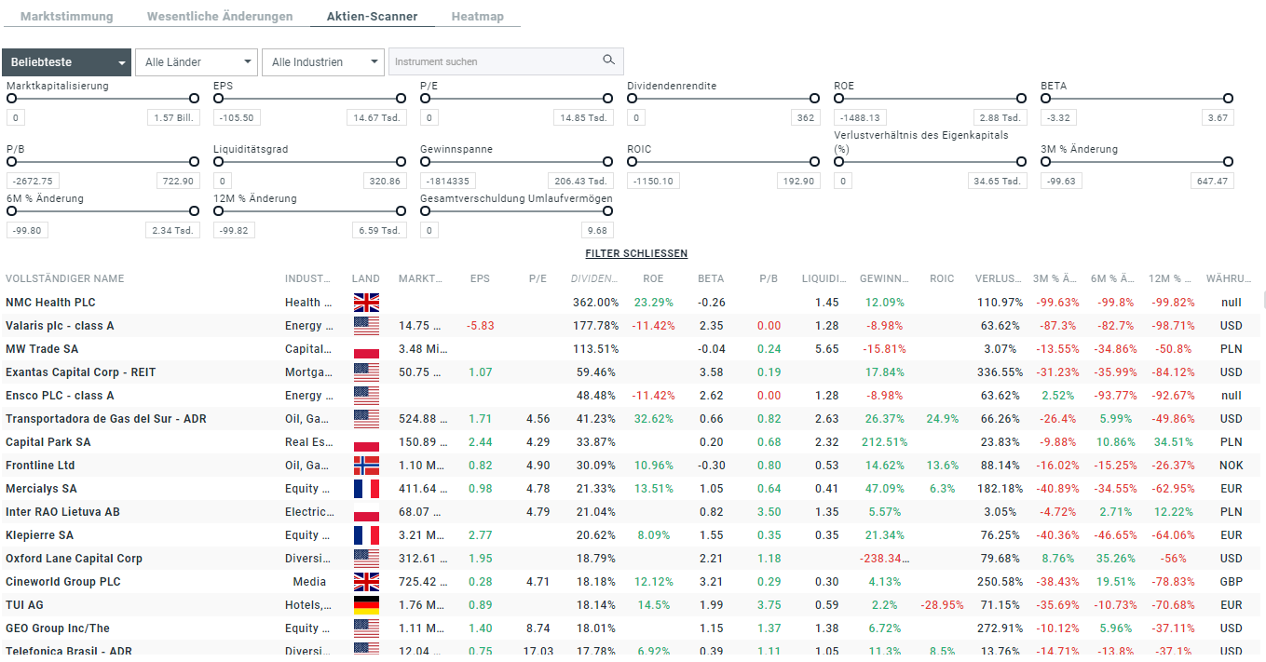This screenshot has height=662, width=1266.
Task: Sort by the VOLLSTÄNDIGER NAME column header
Action: (x=65, y=279)
